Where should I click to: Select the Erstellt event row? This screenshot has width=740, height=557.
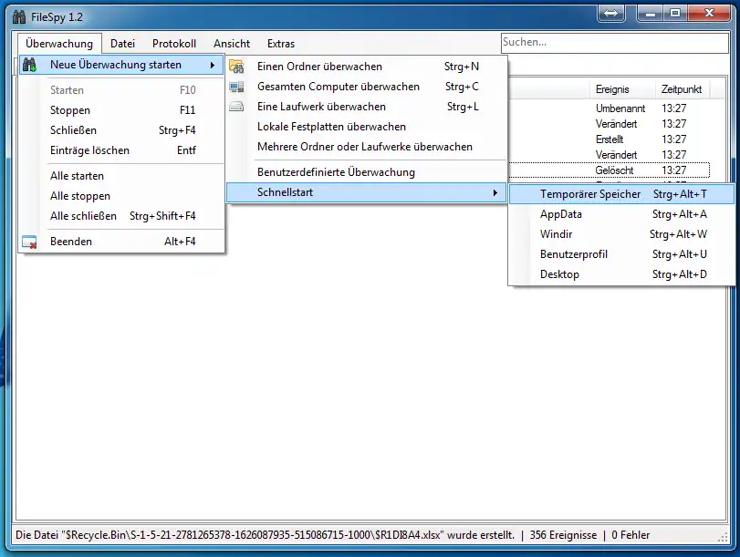coord(610,139)
